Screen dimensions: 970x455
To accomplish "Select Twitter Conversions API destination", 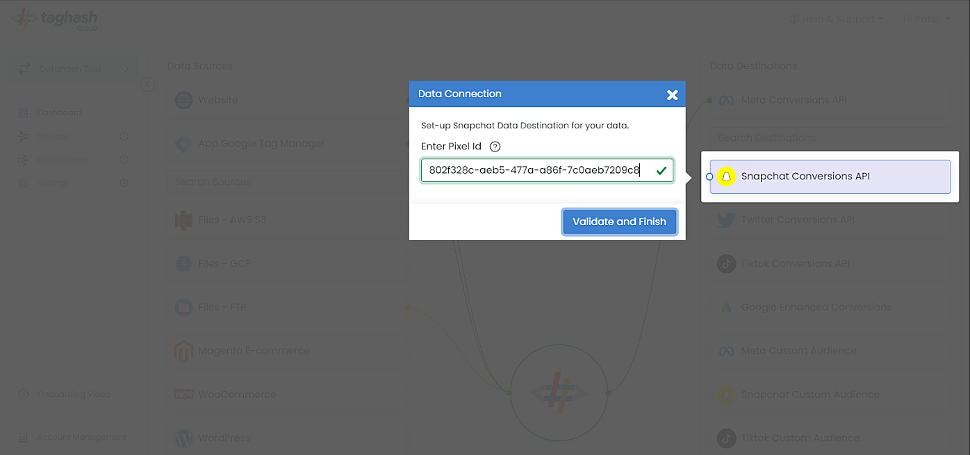I will [830, 220].
